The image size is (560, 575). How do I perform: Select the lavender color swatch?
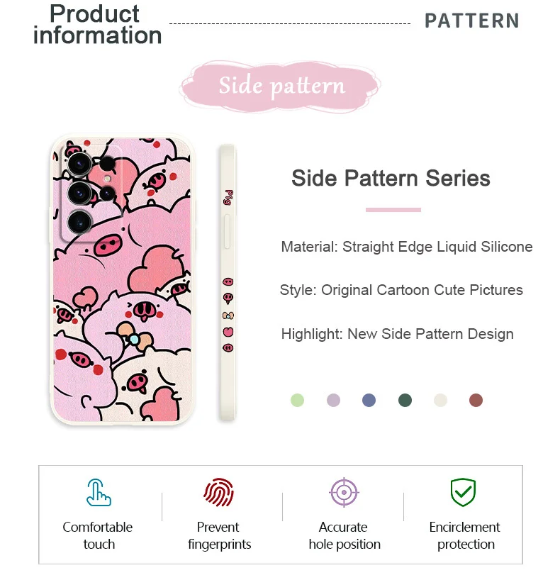[333, 400]
